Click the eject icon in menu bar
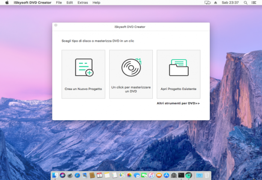 (215, 3)
